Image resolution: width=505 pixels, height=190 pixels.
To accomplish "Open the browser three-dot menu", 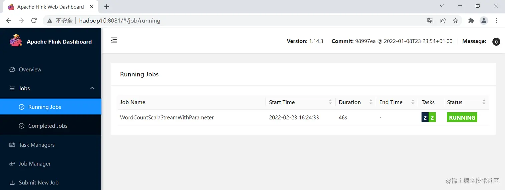I will coord(496,21).
